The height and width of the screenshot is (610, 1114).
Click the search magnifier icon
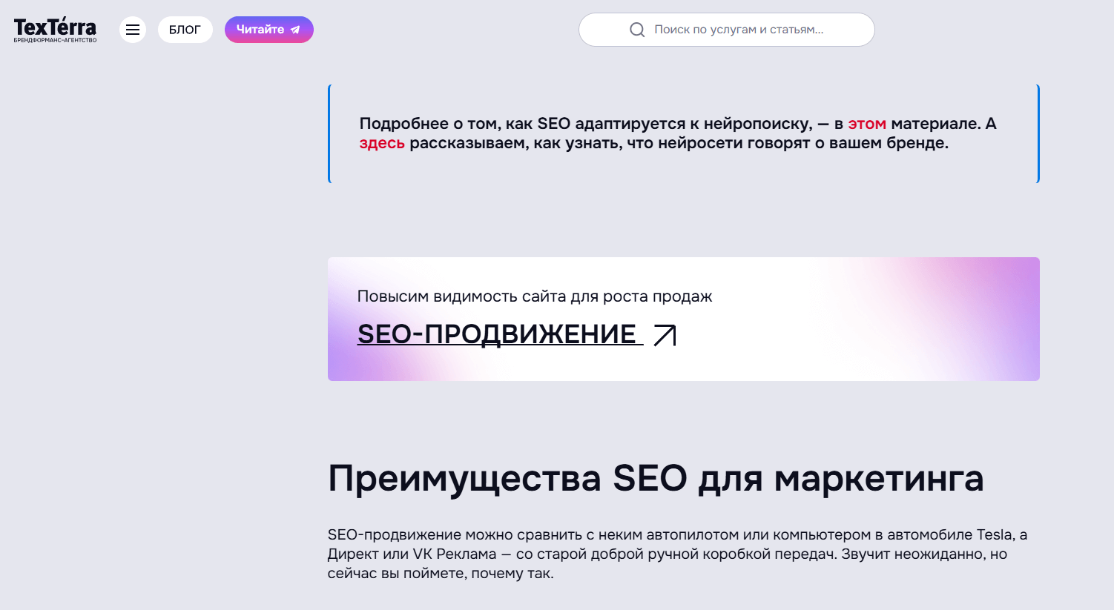click(637, 30)
